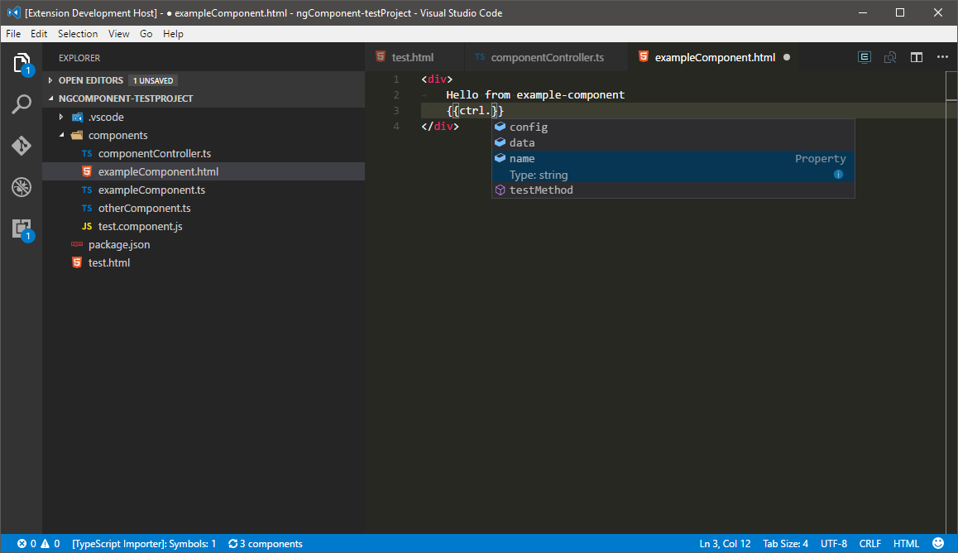The image size is (958, 553).
Task: Open the Selection menu
Action: pos(78,34)
